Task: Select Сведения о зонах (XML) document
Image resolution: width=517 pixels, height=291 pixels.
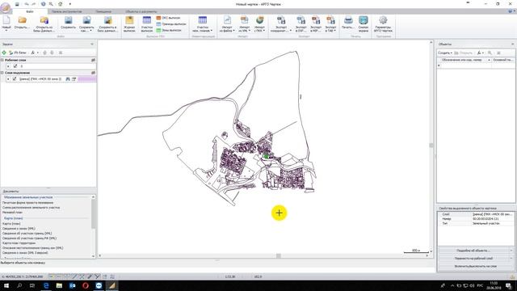Action: [19, 228]
